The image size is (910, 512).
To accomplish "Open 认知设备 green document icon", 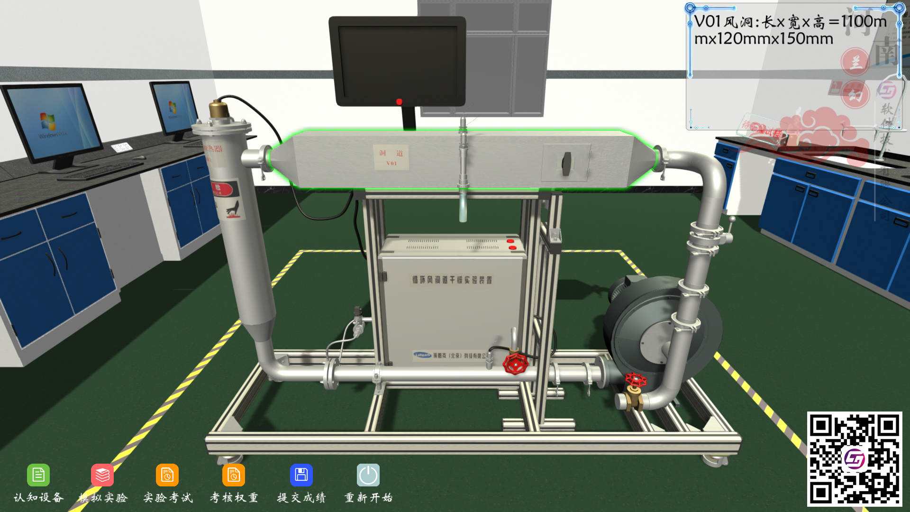I will [38, 475].
